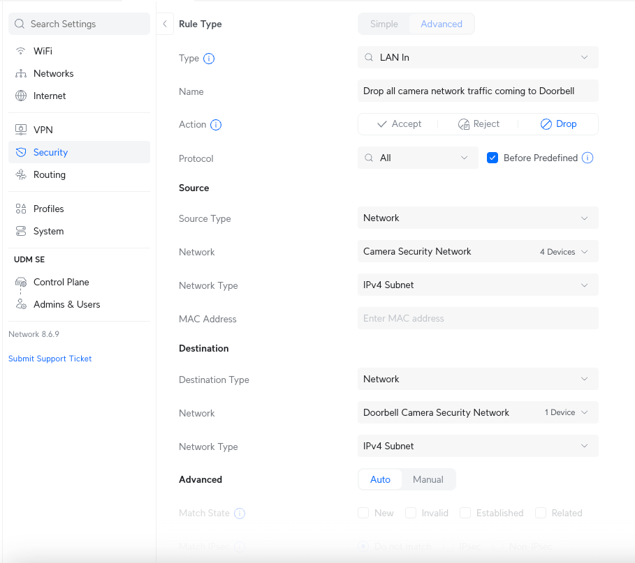Image resolution: width=635 pixels, height=563 pixels.
Task: Click the info icon next to Action
Action: click(x=216, y=125)
